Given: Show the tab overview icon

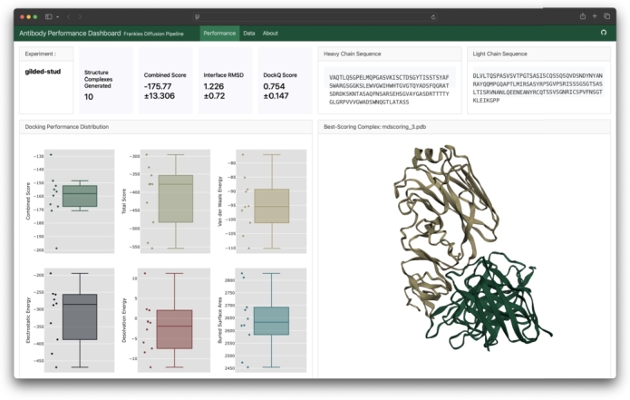Looking at the screenshot, I should 606,16.
